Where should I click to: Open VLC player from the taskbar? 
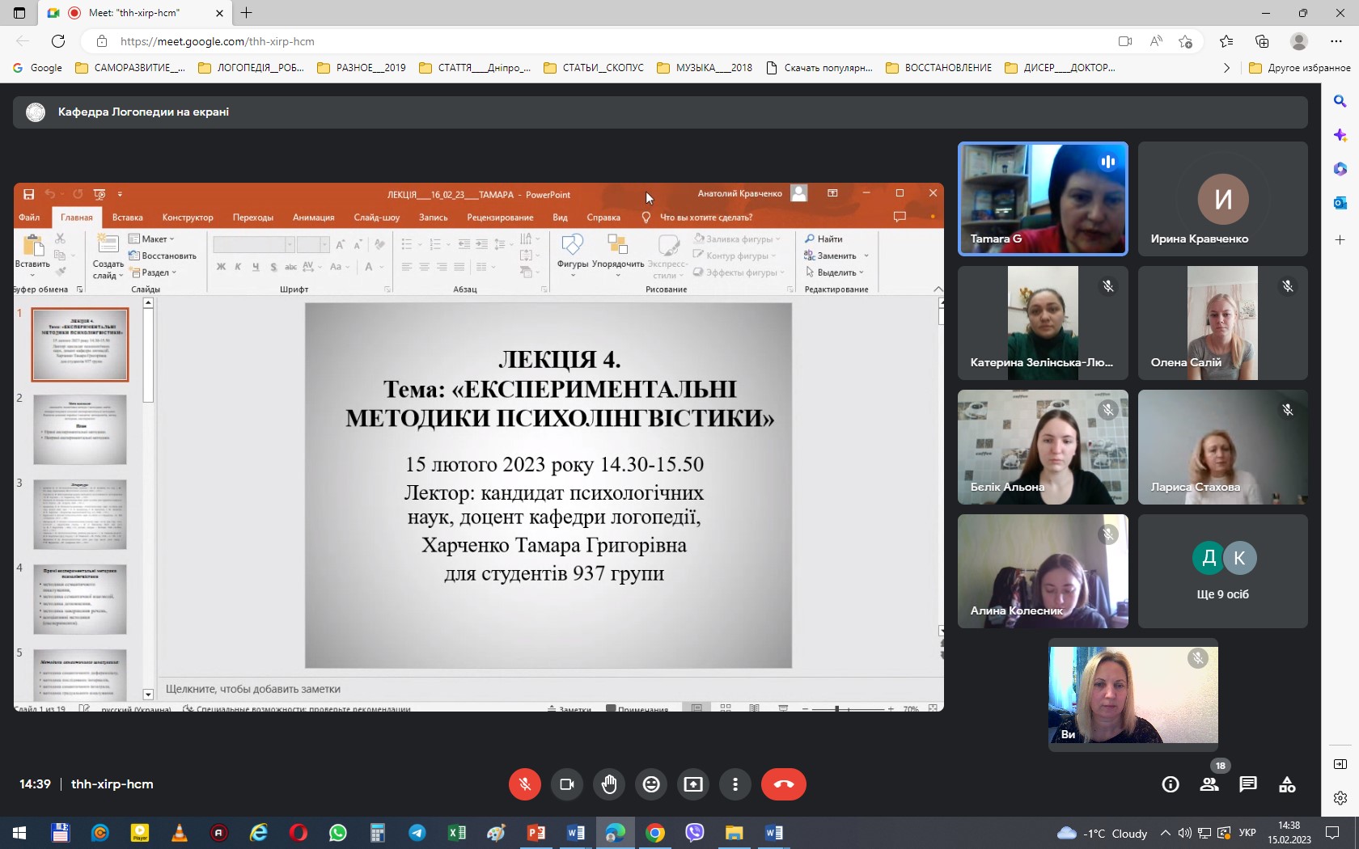tap(179, 833)
